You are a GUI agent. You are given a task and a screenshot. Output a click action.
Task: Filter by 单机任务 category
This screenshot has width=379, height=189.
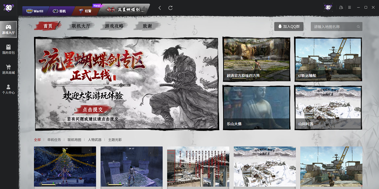[54, 140]
